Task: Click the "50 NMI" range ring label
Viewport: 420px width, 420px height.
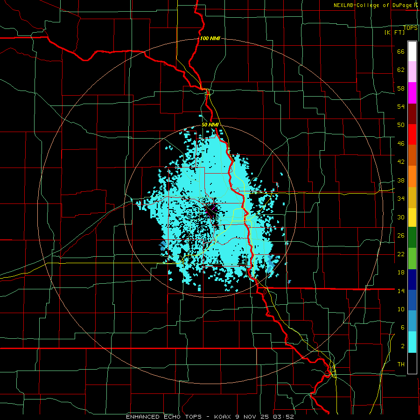Action: pos(210,125)
